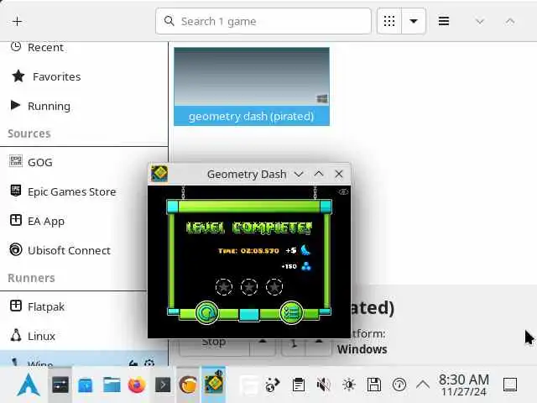
Task: Click the third empty coin slot
Action: click(274, 287)
